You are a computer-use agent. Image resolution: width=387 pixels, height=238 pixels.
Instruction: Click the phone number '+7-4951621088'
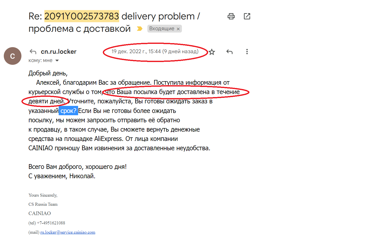coord(51,223)
